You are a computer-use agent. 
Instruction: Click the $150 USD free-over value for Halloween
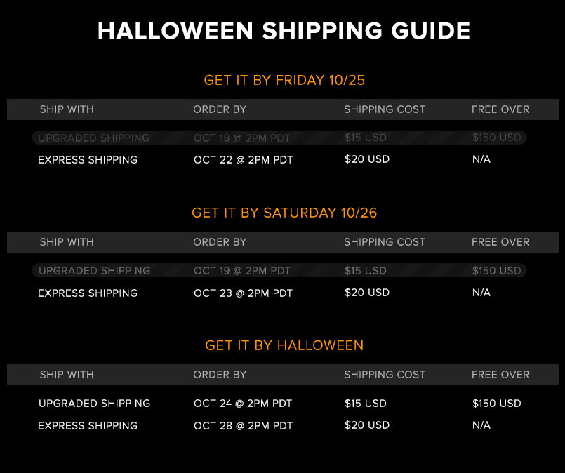(496, 403)
